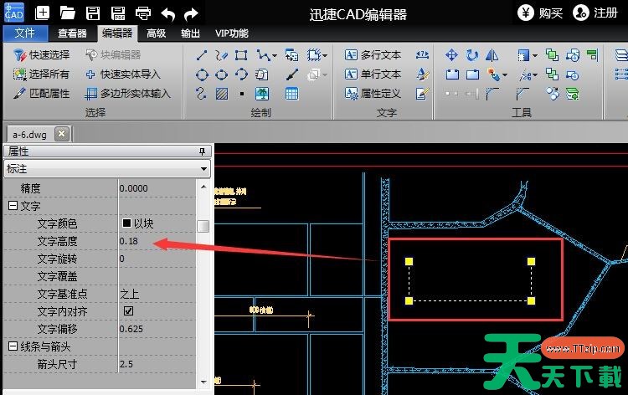Select the Ellipse tool

pos(222,74)
